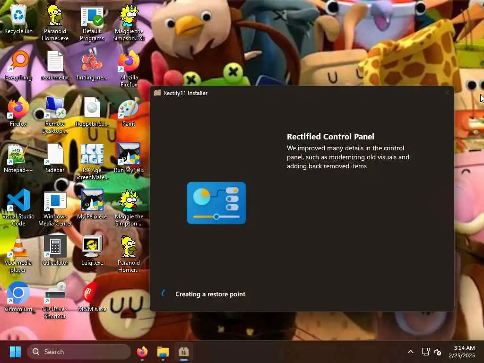Select the Notepad++ shortcut
484x363 pixels.
click(x=18, y=158)
